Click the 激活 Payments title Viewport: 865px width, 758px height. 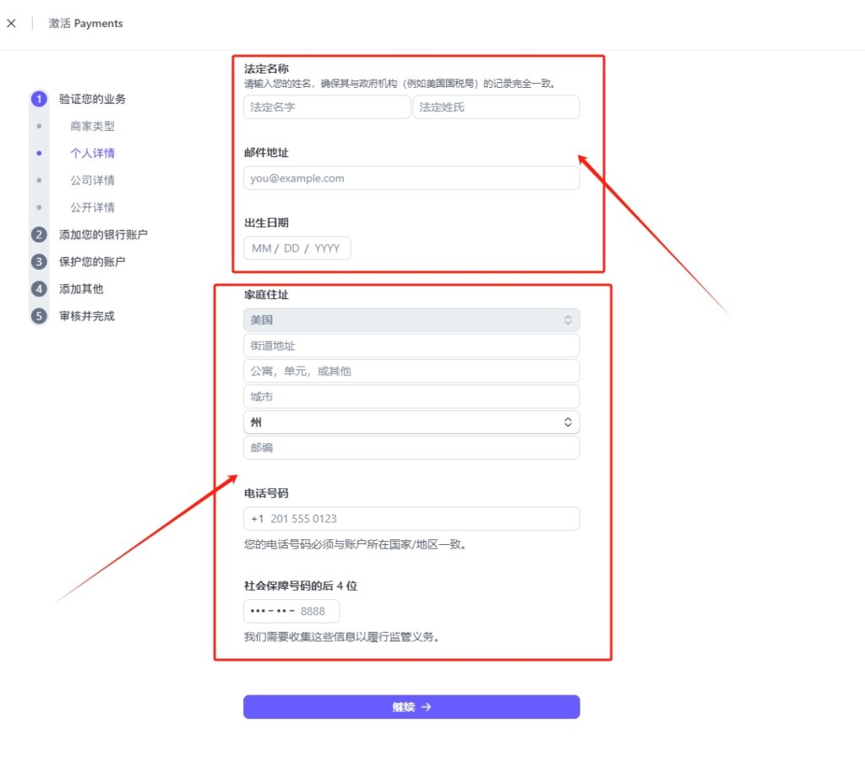(84, 23)
